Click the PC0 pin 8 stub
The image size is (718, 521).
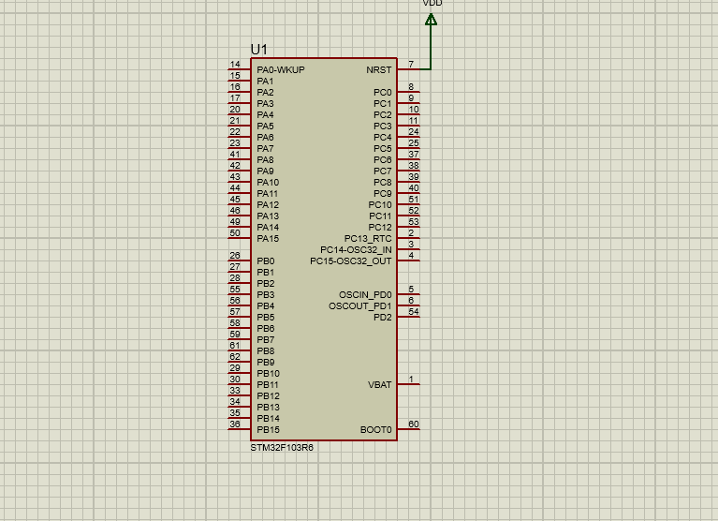click(x=408, y=92)
